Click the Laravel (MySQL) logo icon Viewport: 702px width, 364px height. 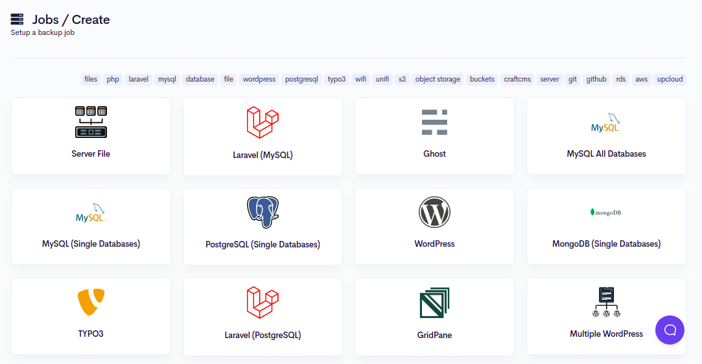pos(263,122)
